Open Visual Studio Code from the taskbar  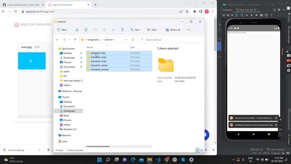(x=158, y=160)
